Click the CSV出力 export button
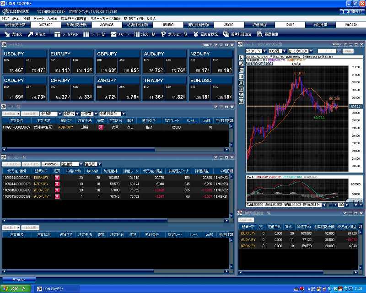Image resolution: width=366 pixels, height=293 pixels. coord(50,164)
